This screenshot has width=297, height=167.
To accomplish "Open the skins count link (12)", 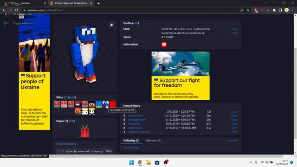I will coord(66,97).
